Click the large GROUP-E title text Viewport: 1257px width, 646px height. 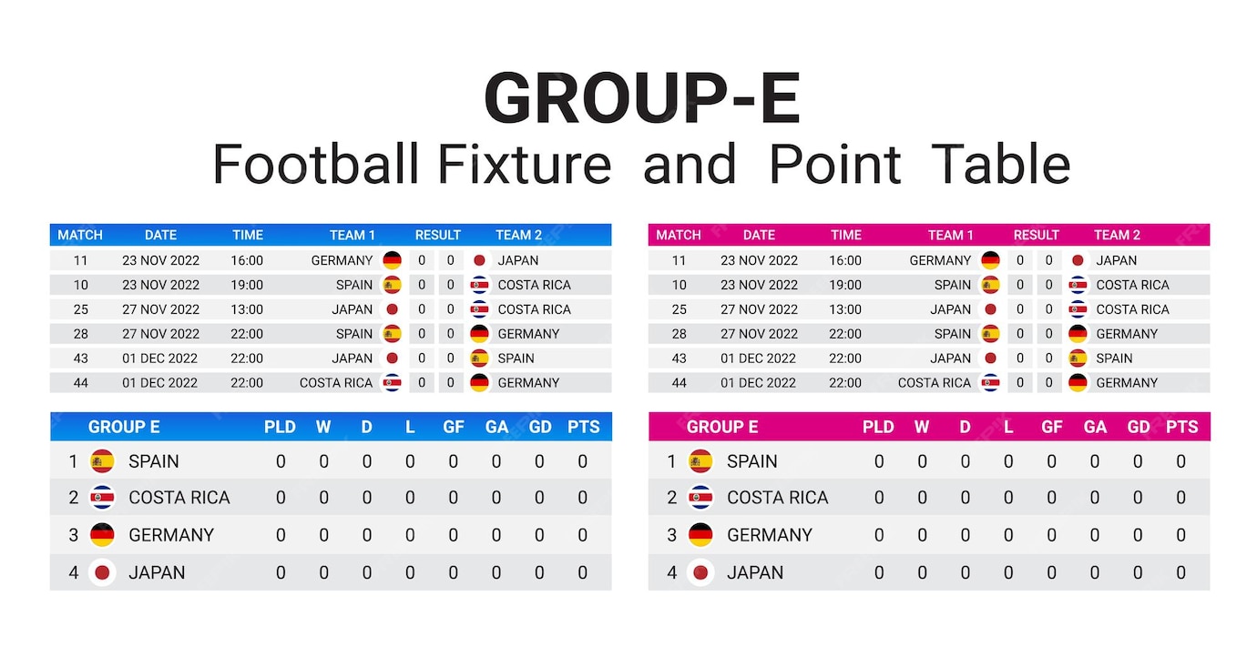point(642,98)
